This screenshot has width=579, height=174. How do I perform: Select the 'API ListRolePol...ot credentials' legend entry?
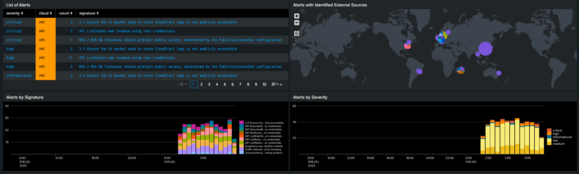pos(263,136)
